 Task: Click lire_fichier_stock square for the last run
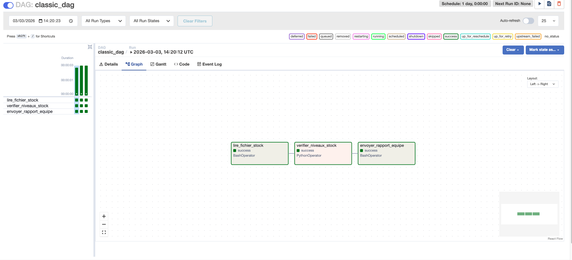point(86,100)
